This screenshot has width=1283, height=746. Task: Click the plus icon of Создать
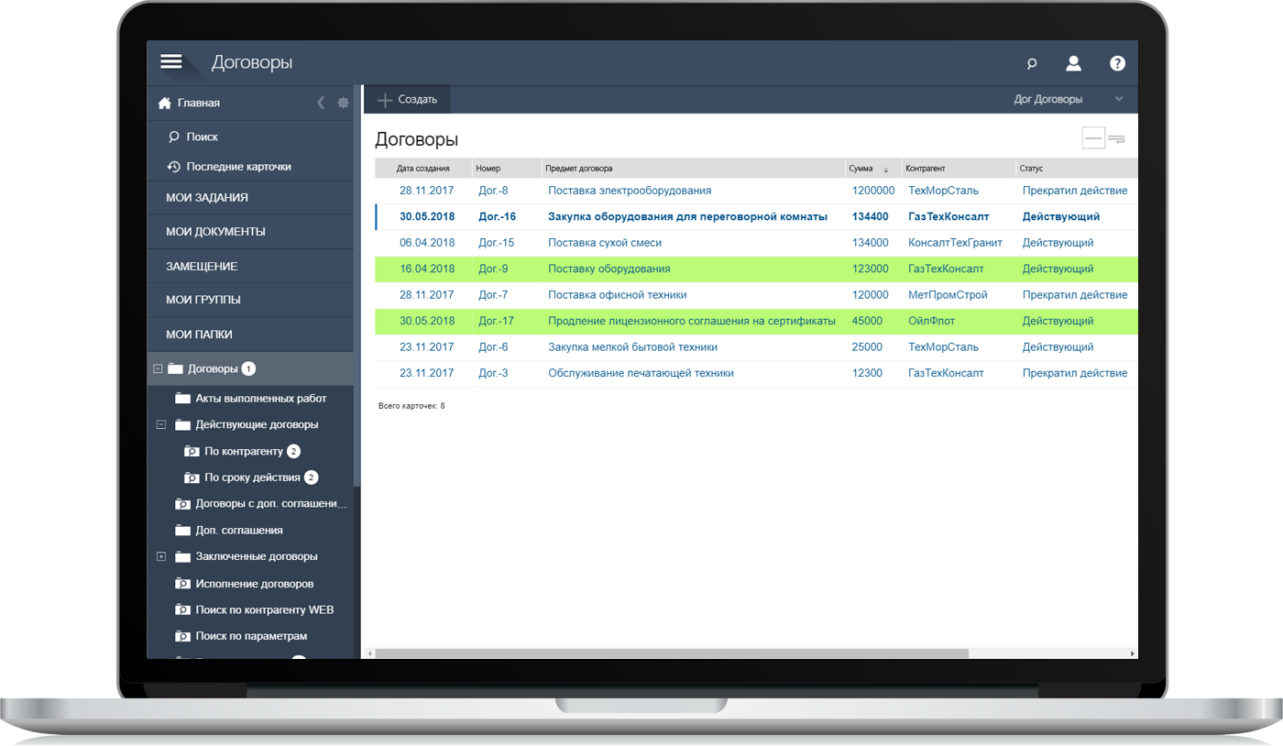386,100
